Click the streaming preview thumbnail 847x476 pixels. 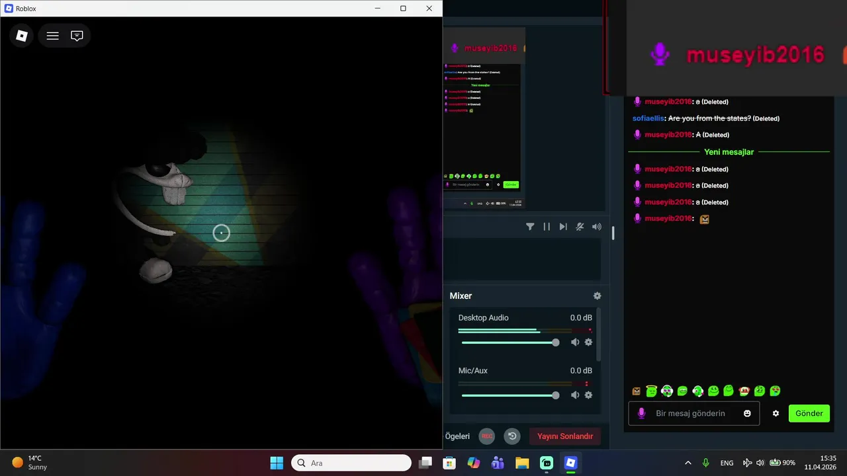(484, 118)
